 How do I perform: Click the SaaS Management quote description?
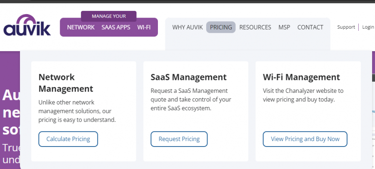pyautogui.click(x=191, y=99)
